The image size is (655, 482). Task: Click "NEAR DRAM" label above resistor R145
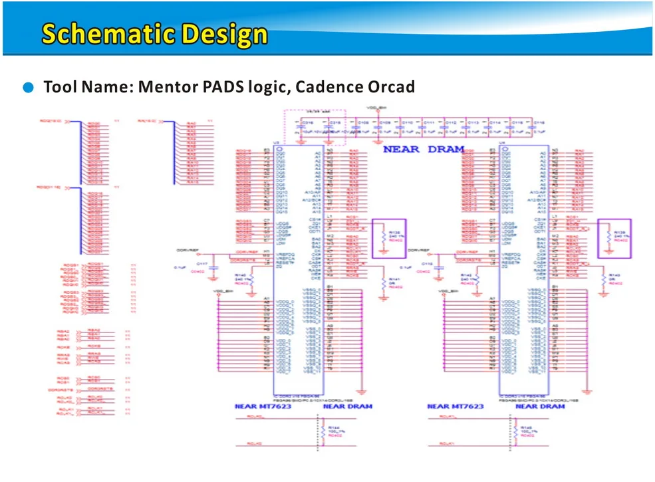[540, 406]
